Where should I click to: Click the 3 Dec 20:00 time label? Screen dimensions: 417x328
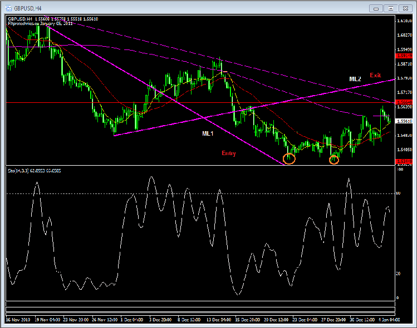(x=161, y=320)
